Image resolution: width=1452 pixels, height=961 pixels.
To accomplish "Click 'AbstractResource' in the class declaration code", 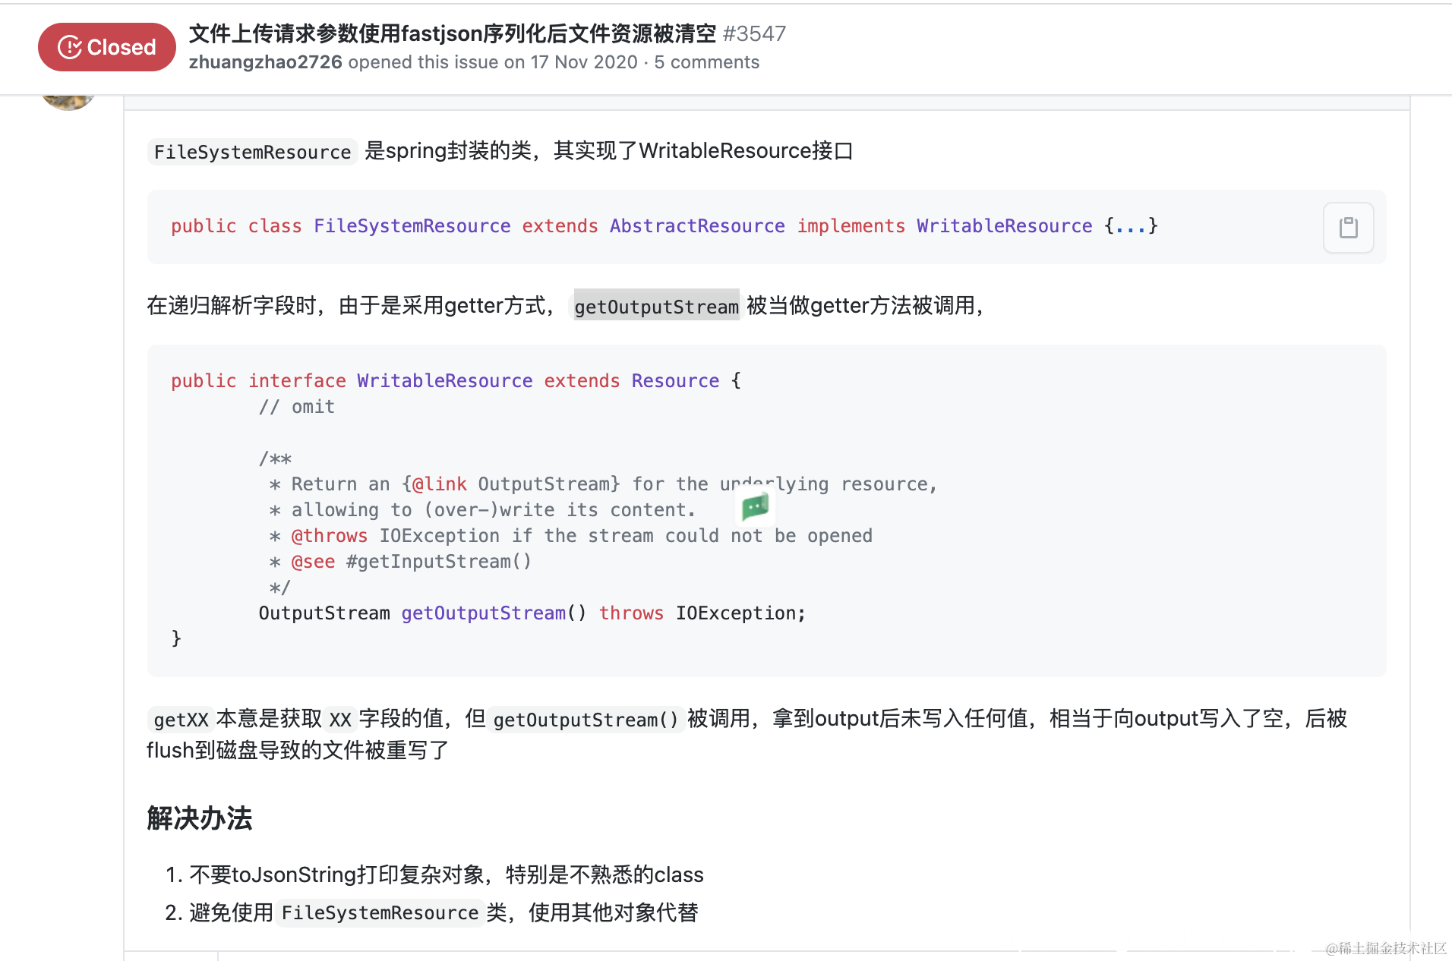I will [697, 226].
